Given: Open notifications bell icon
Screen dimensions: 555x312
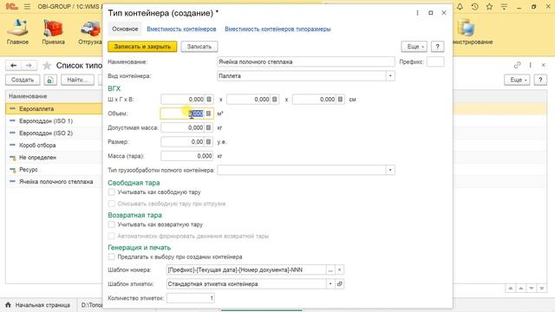Looking at the screenshot, I should tap(460, 6).
